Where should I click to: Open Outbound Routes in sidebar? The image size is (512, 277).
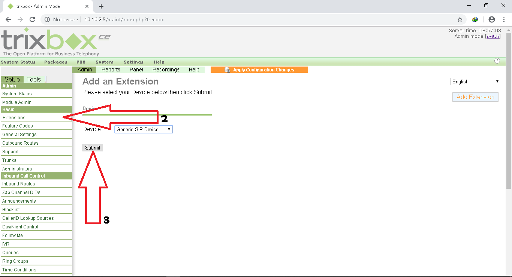[x=36, y=143]
